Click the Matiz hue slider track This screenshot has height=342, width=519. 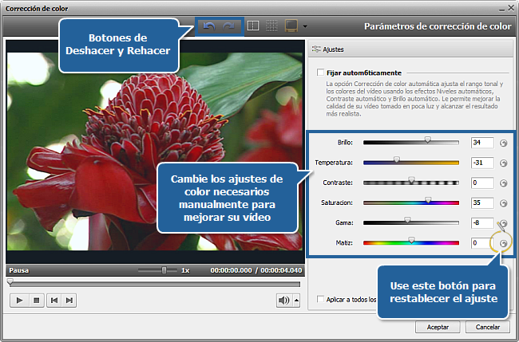411,242
